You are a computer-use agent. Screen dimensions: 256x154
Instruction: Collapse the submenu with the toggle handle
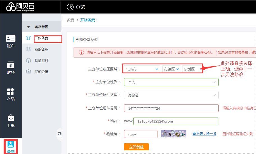(60, 135)
